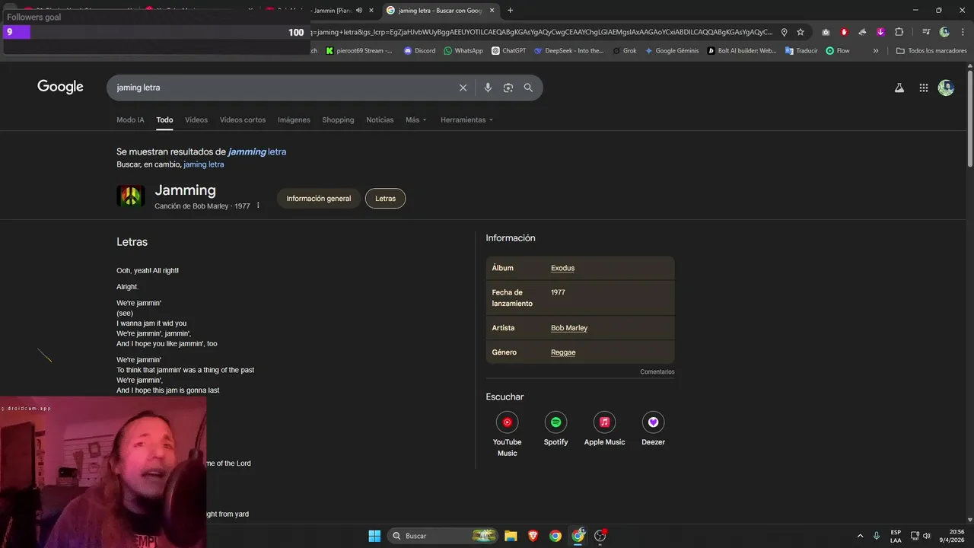Open Windows Start menu

coord(374,536)
